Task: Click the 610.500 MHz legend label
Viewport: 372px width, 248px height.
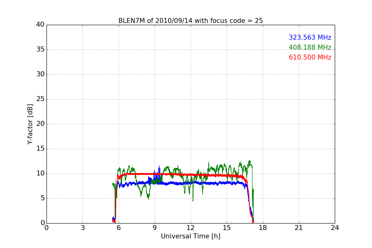Action: (310, 57)
